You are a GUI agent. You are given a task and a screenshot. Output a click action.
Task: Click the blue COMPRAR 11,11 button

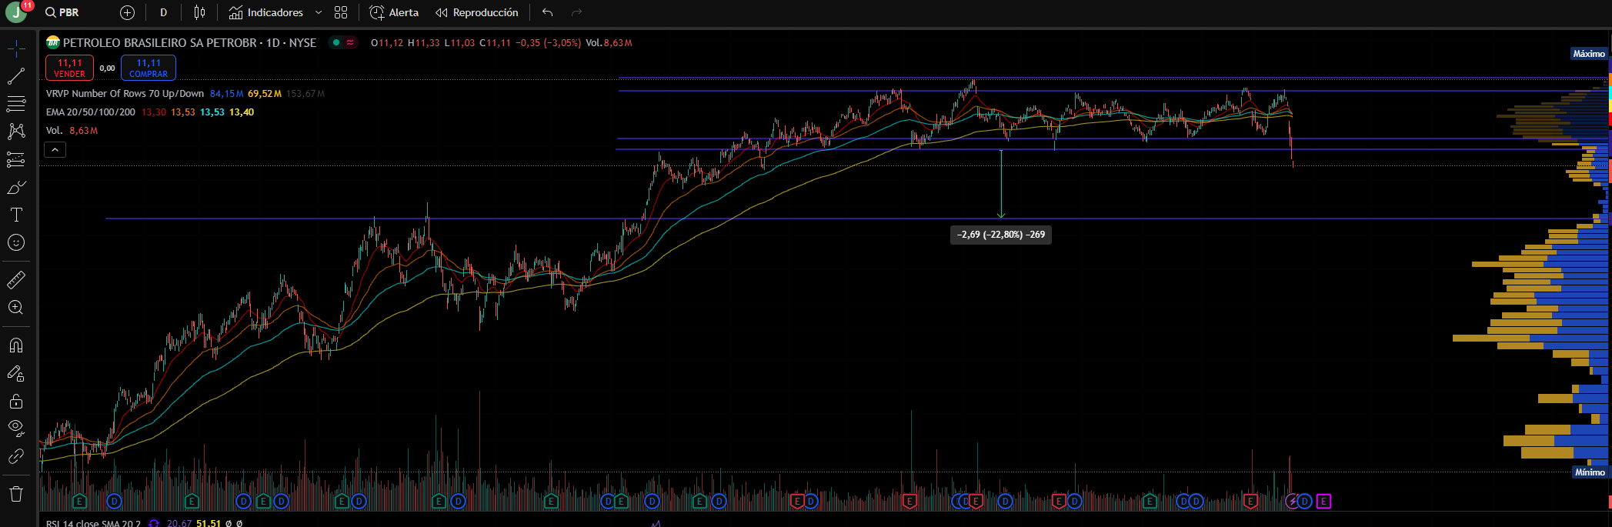[x=149, y=68]
